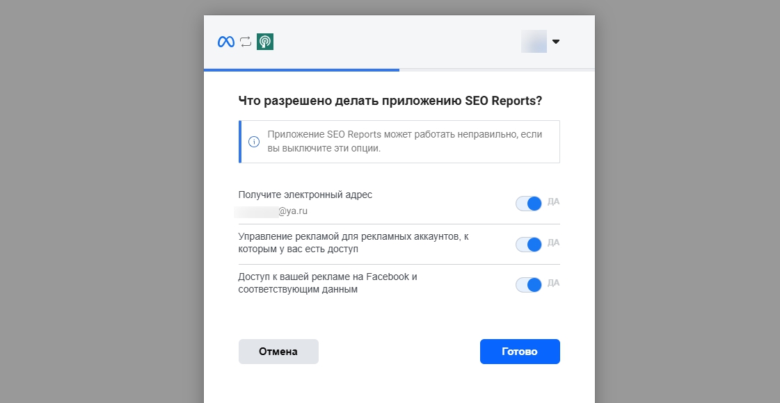The image size is (780, 403).
Task: Click the warning text about disabling options
Action: [x=405, y=141]
